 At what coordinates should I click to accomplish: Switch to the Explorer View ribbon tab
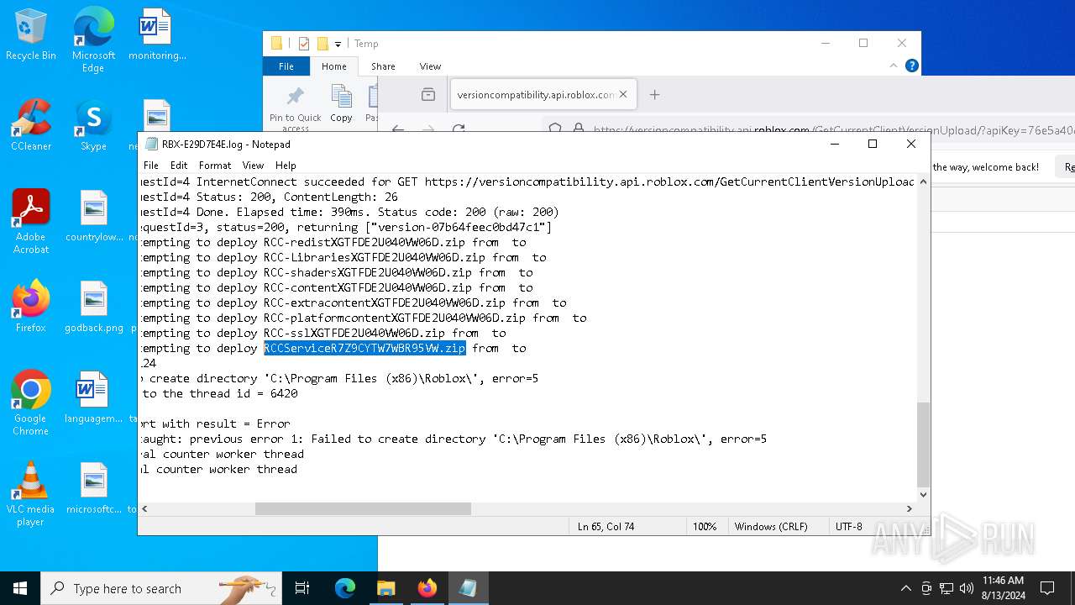pos(430,66)
